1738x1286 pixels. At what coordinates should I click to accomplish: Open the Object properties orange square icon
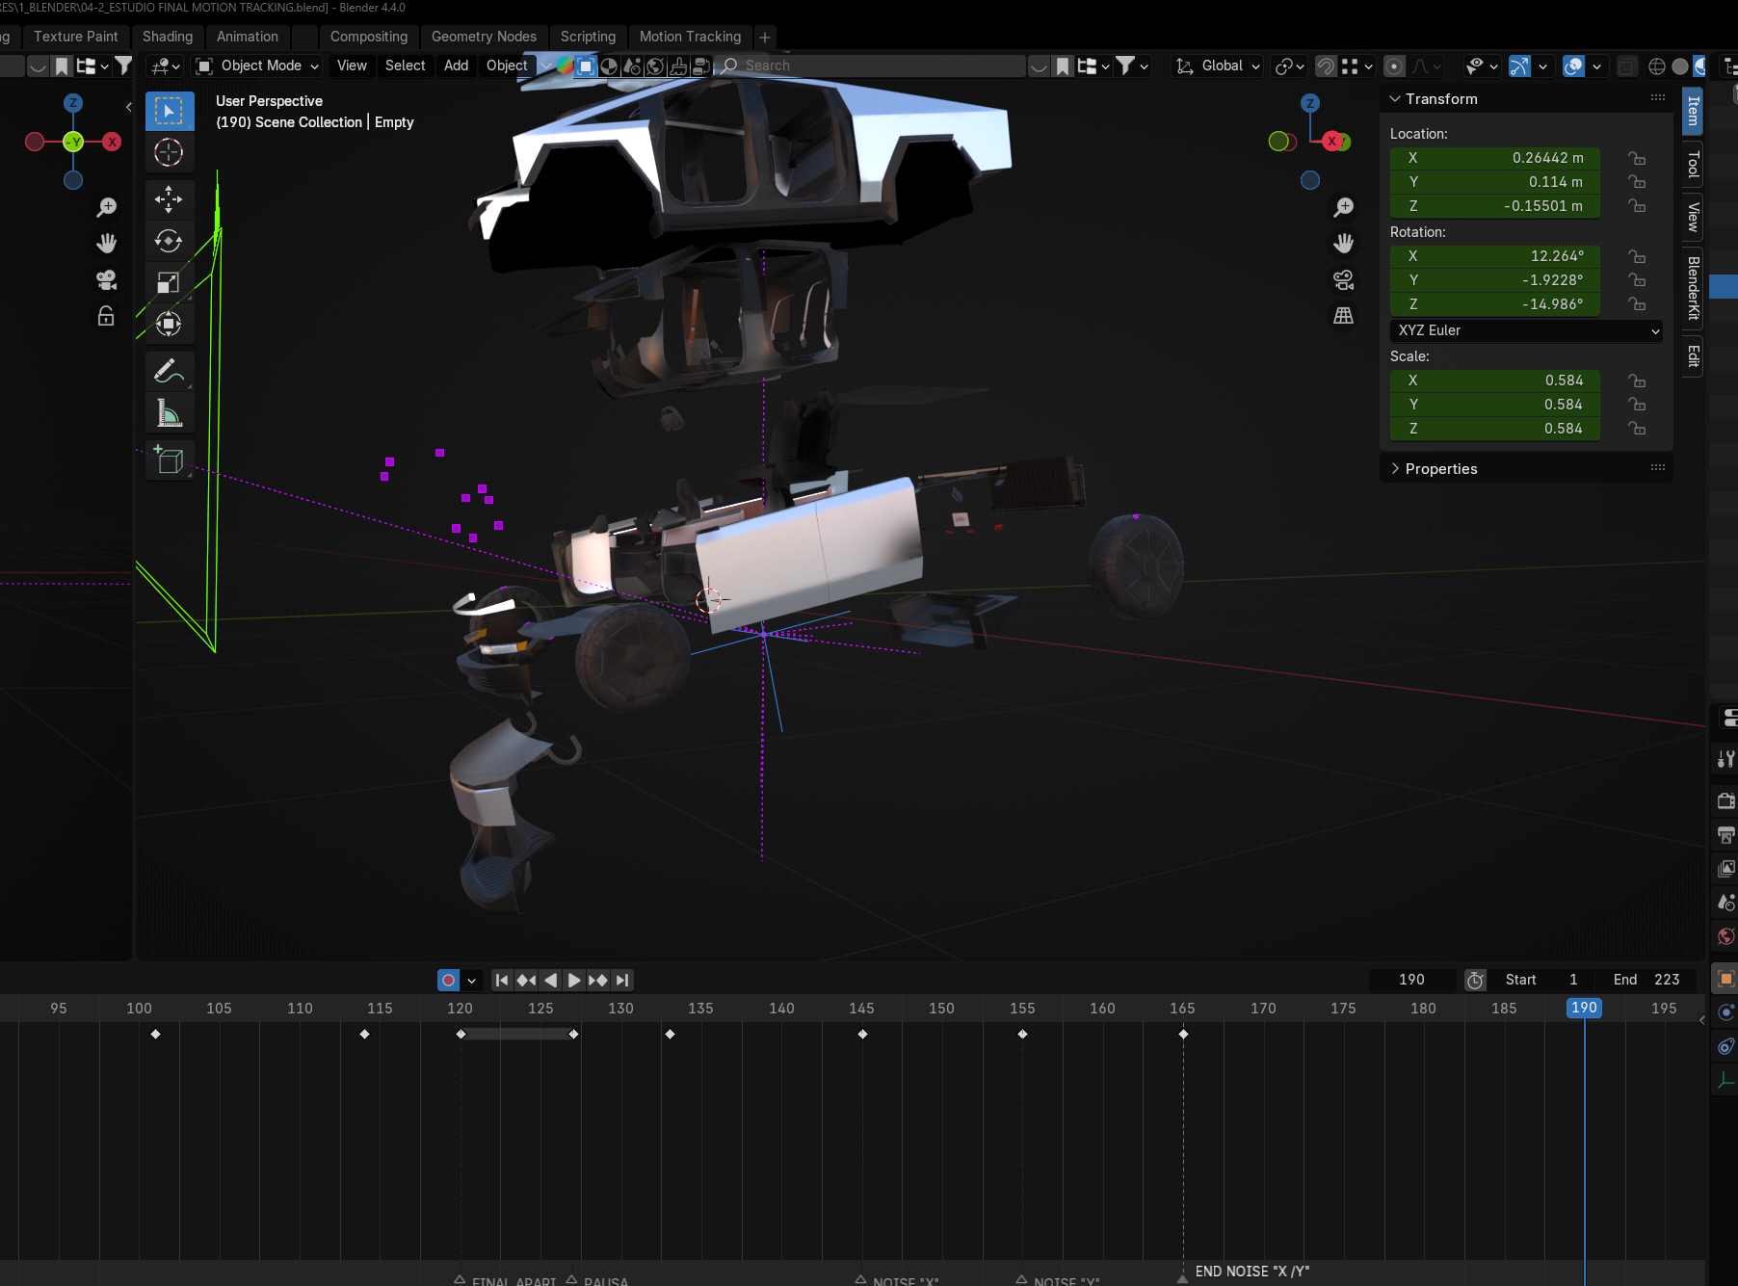(1725, 979)
